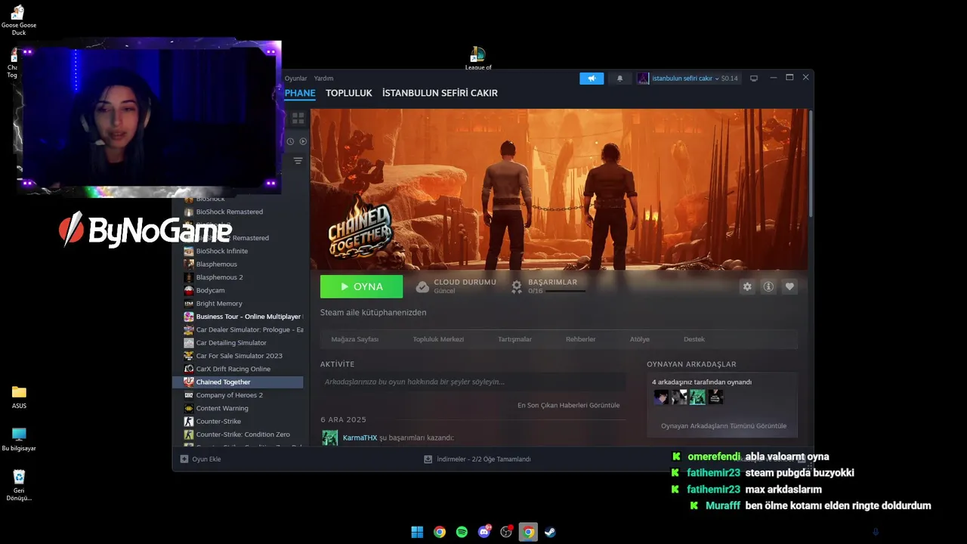Image resolution: width=967 pixels, height=544 pixels.
Task: Switch Steam to Big Picture mode
Action: pos(753,79)
